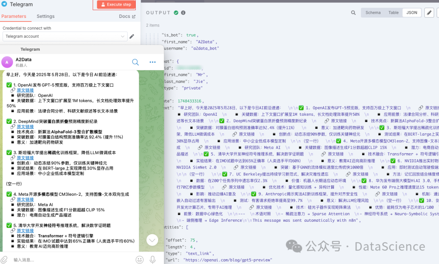Screen dimensions: 439x264
Task: Click the chat heading 2. DeepMind突破蛋白质折叠
Action: tap(55, 121)
